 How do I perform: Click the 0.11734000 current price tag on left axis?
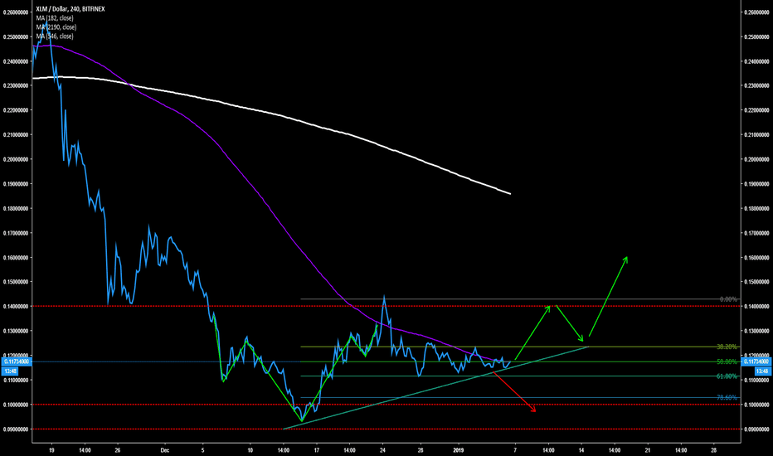click(17, 361)
